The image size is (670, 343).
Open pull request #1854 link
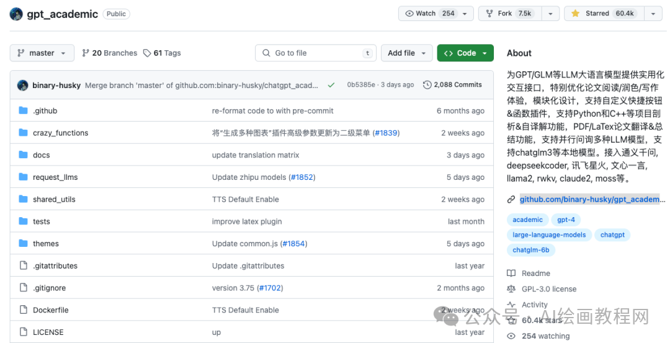click(294, 244)
